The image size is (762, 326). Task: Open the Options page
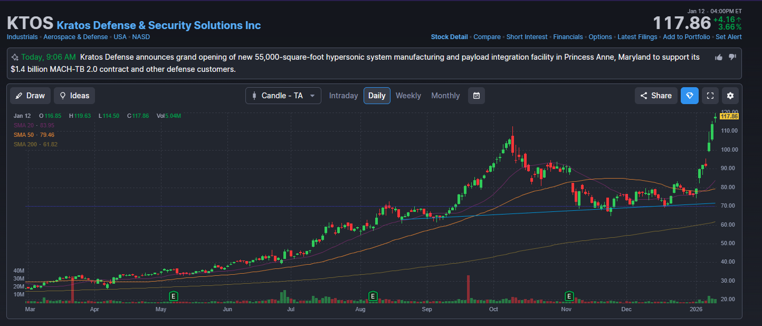(x=600, y=37)
